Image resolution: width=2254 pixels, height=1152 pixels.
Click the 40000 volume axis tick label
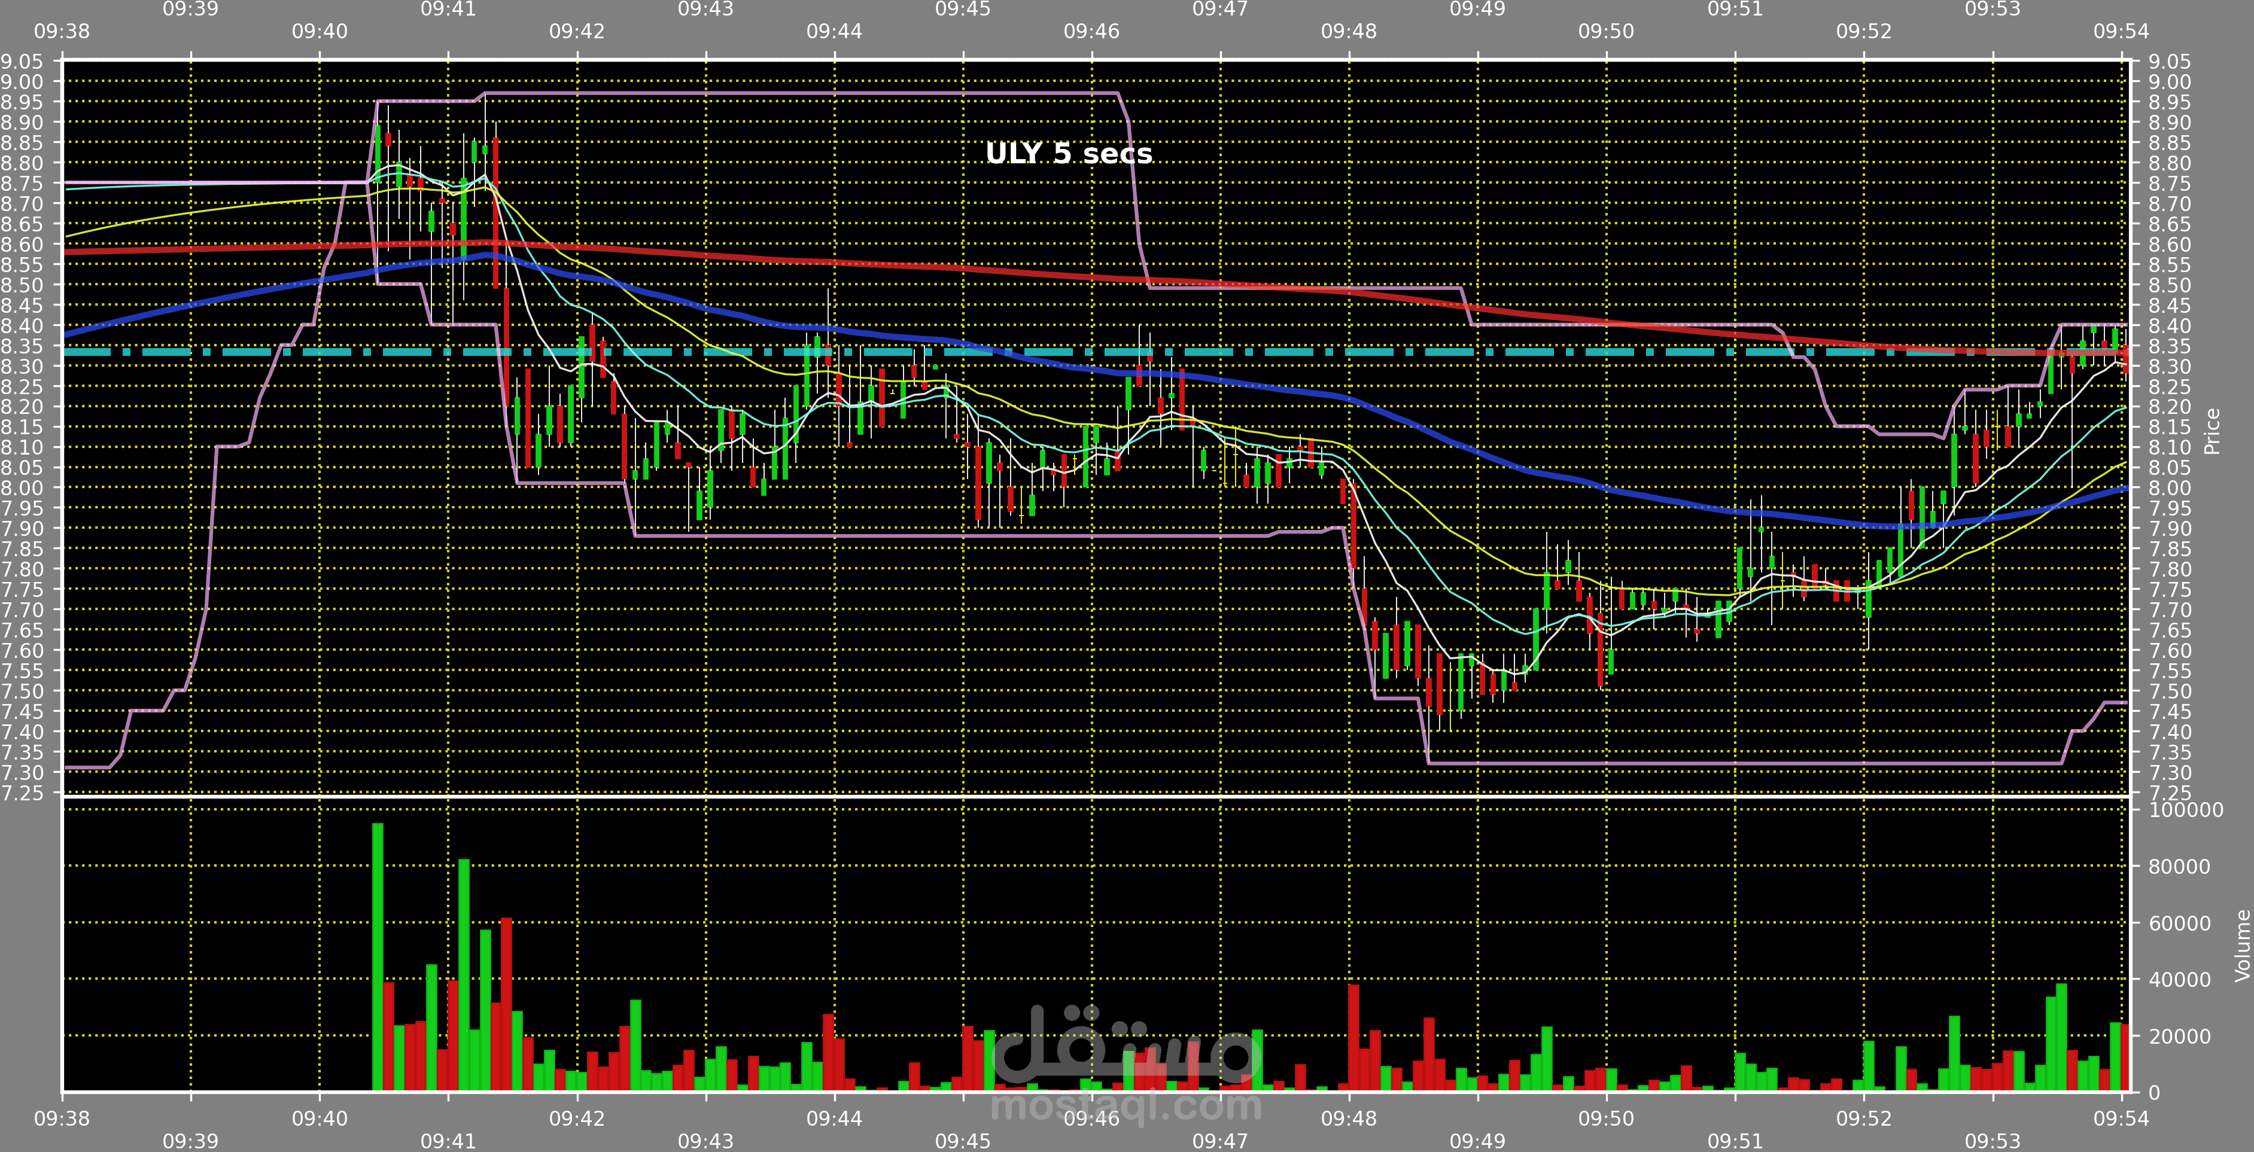tap(2179, 980)
